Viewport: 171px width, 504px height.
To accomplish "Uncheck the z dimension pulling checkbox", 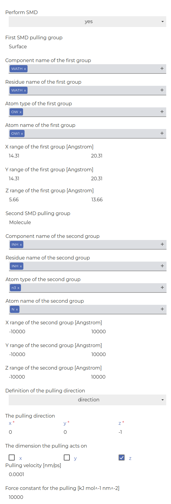I will pos(122,457).
